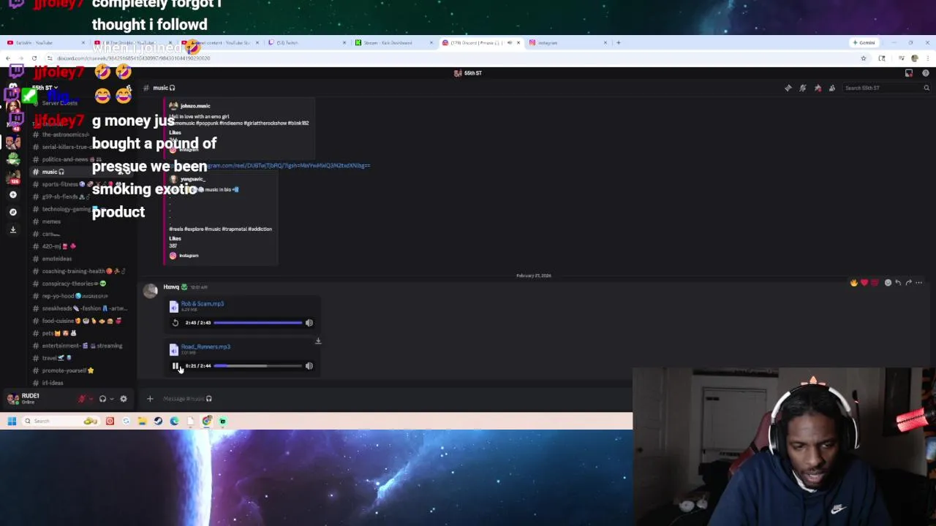
Task: Reply to Hxnvq message arrow icon
Action: [898, 283]
